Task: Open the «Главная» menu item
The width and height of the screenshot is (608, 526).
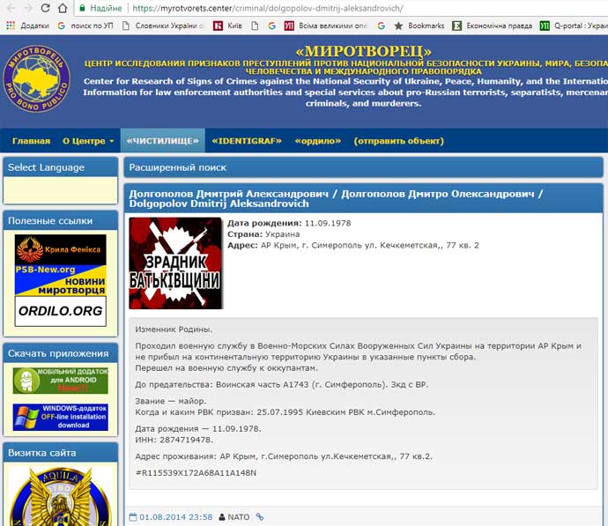Action: tap(31, 141)
